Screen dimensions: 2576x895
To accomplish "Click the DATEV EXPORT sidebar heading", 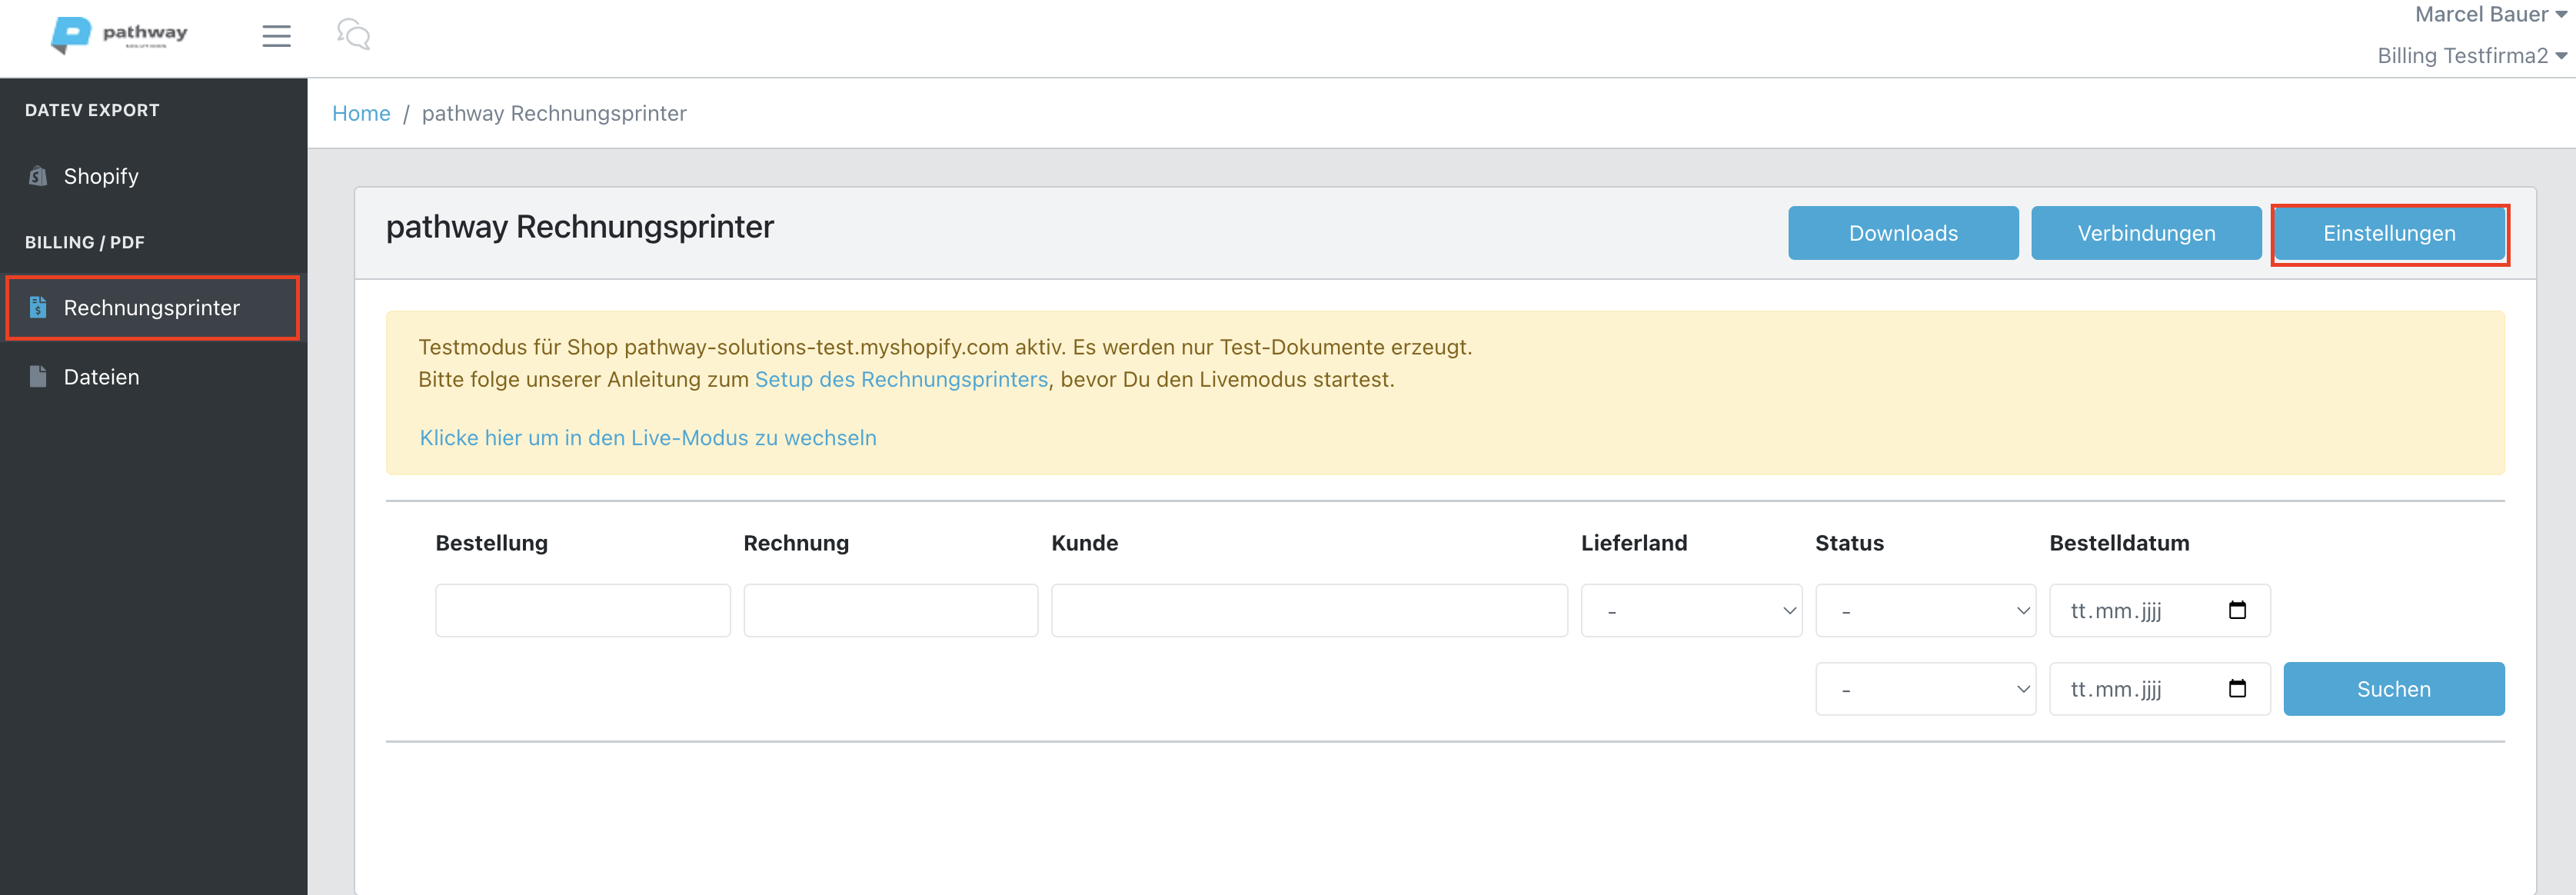I will pyautogui.click(x=92, y=110).
